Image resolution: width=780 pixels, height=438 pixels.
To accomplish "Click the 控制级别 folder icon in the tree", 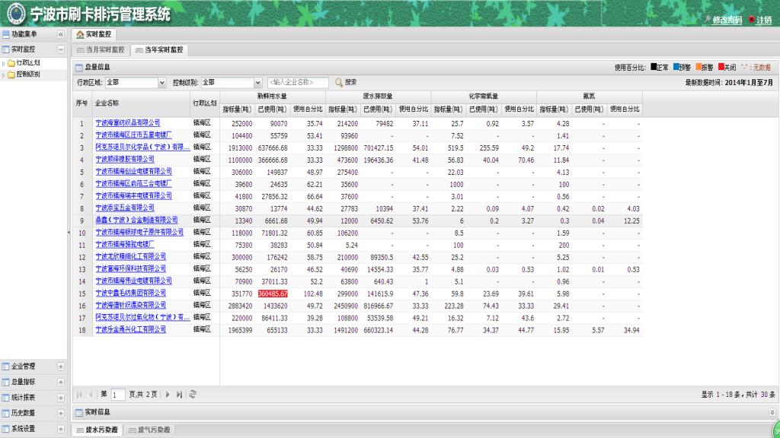I will (11, 75).
